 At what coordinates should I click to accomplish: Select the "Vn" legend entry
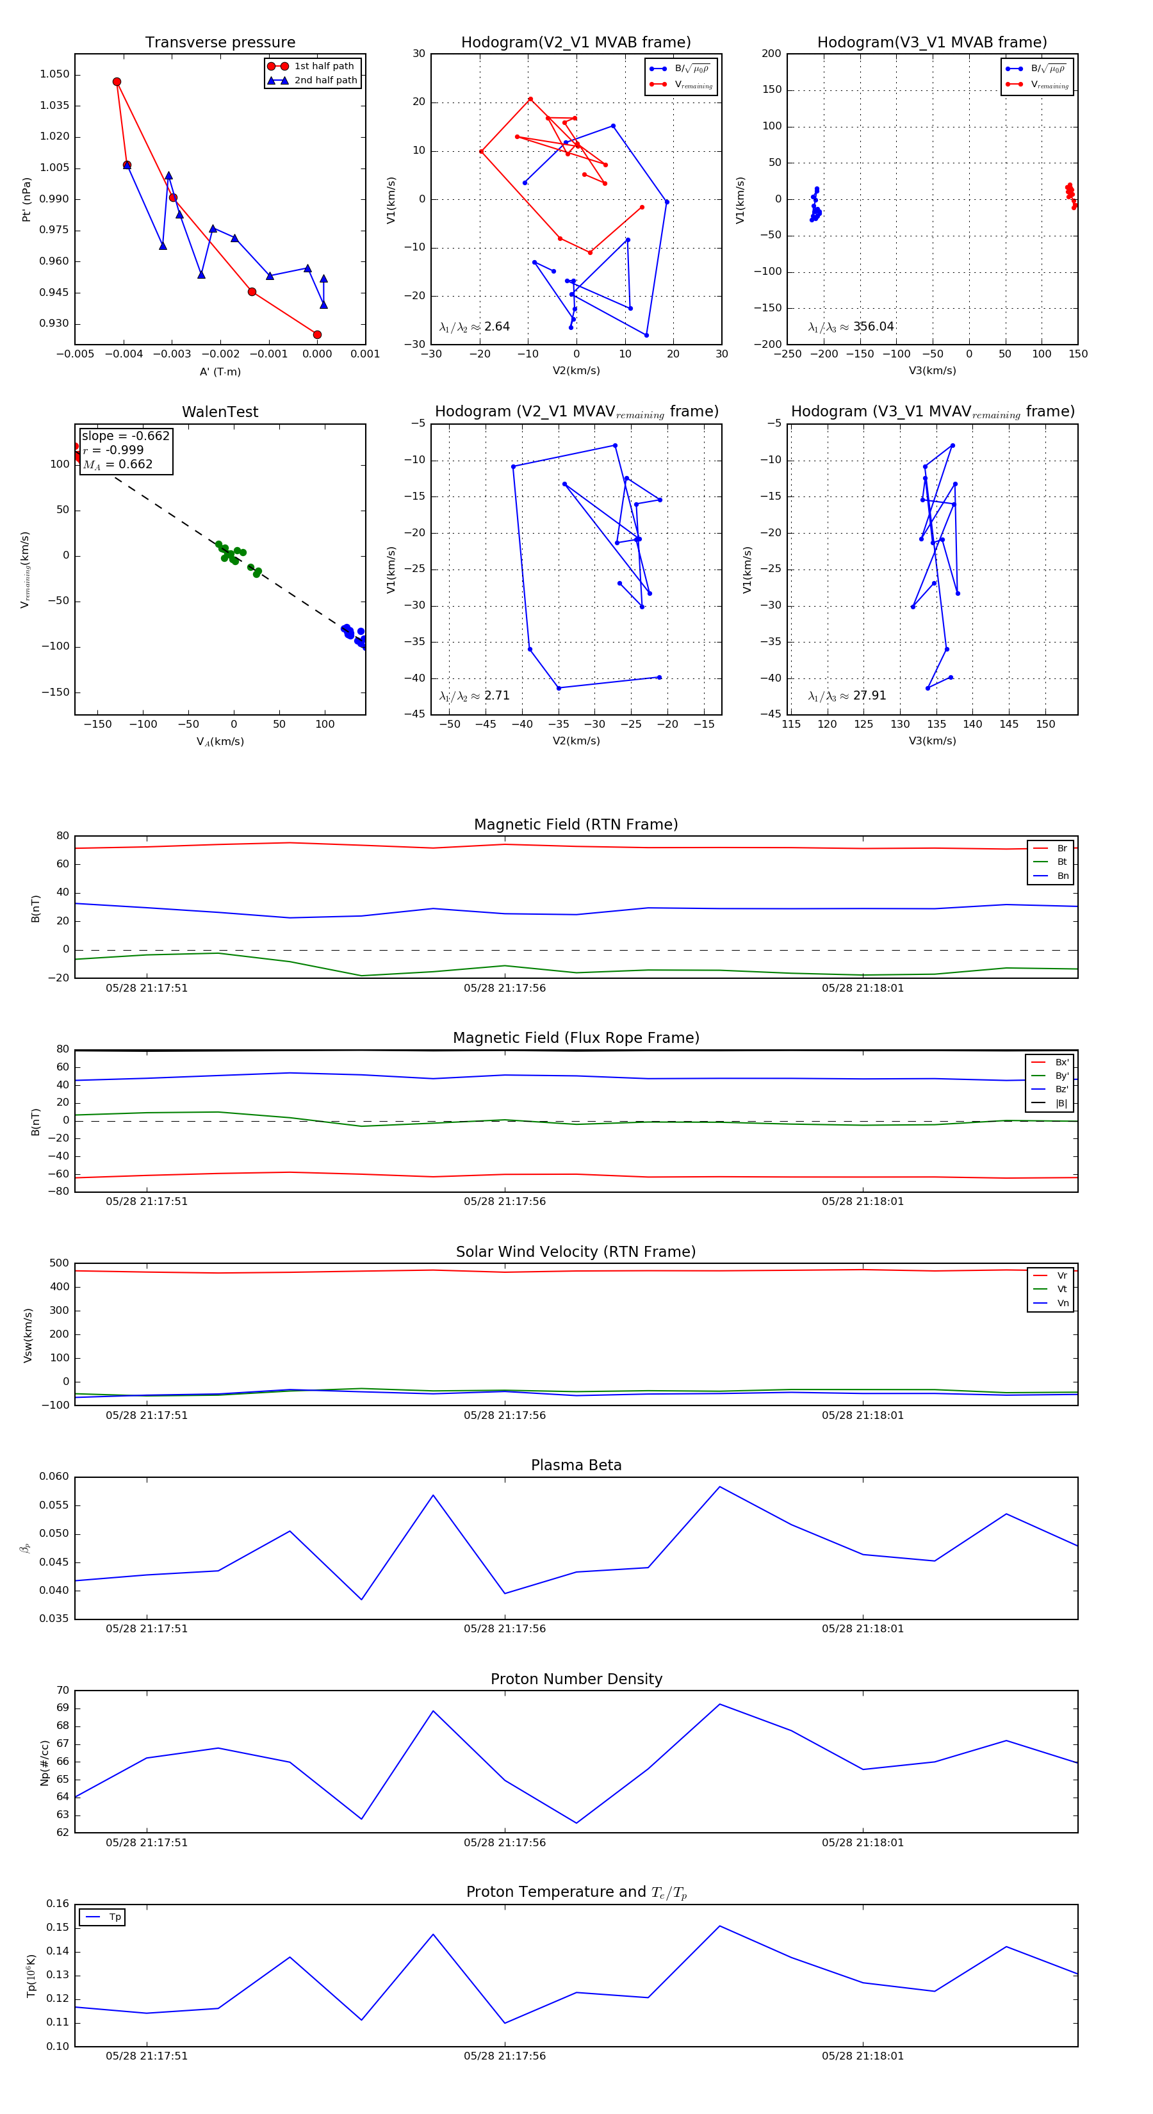click(x=1051, y=1303)
